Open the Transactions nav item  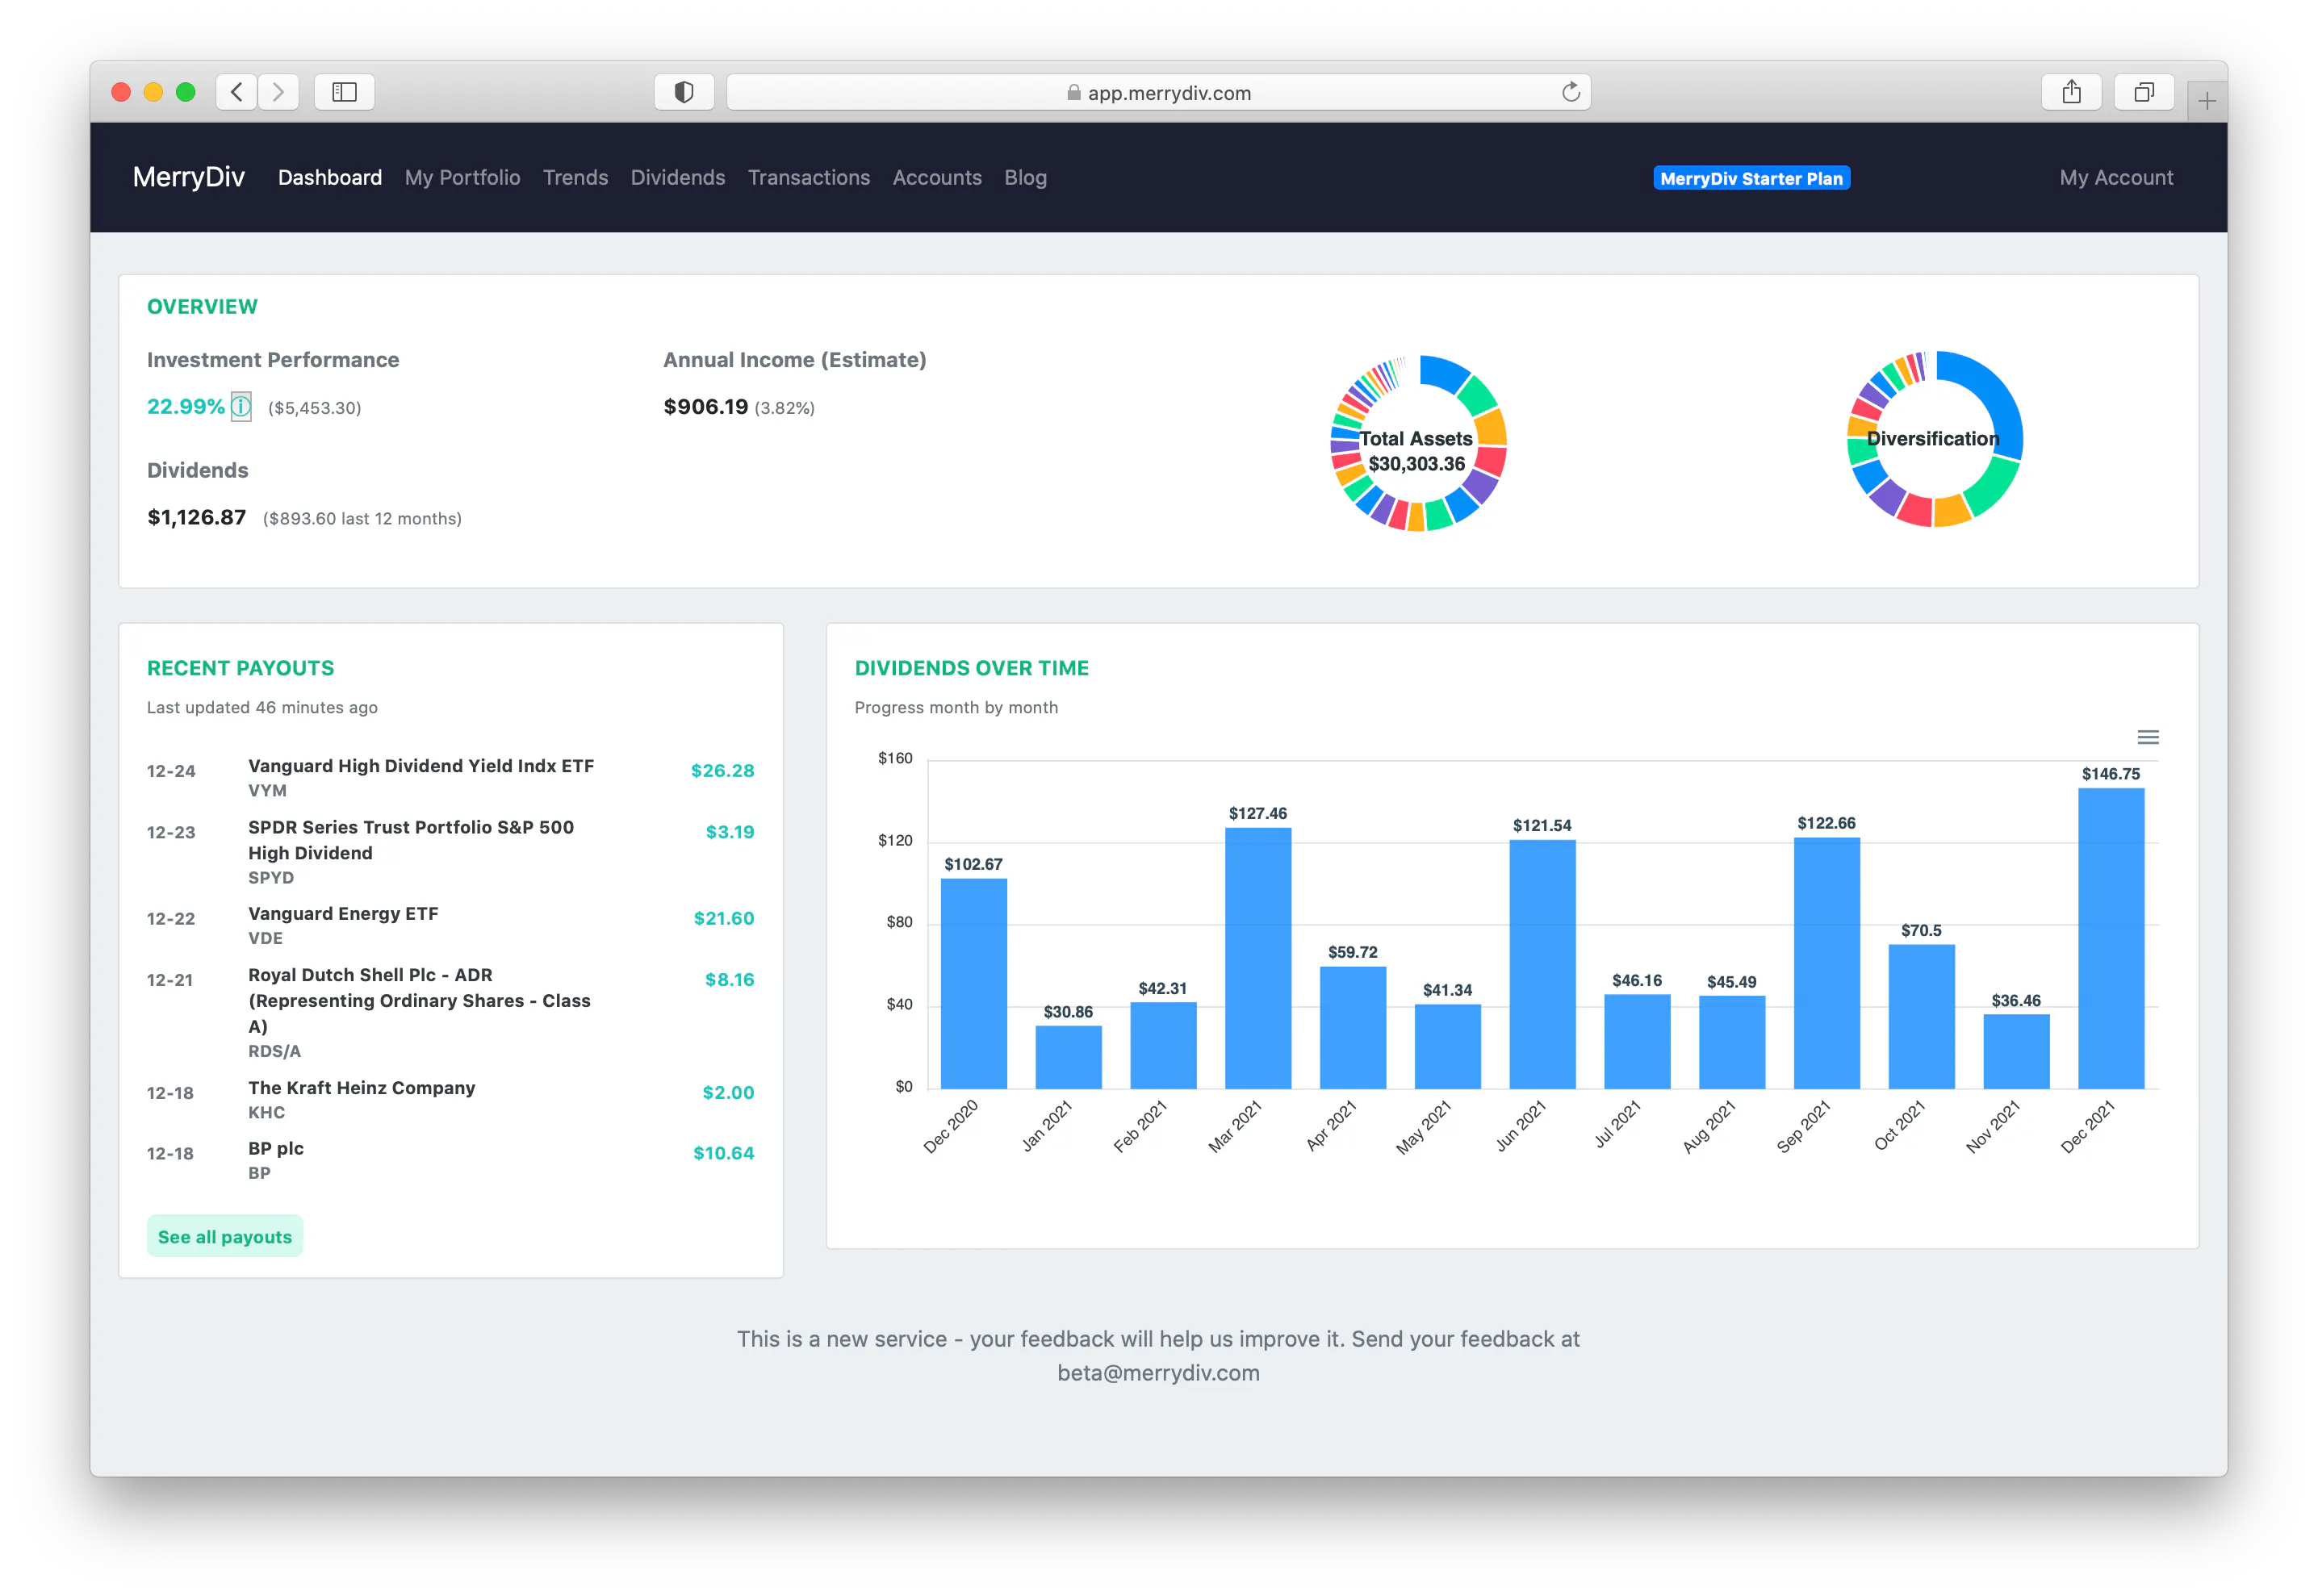click(809, 178)
